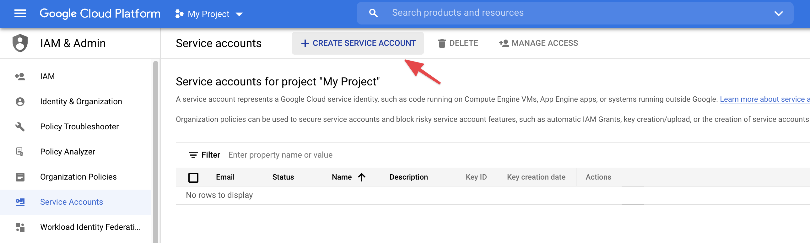The height and width of the screenshot is (243, 810).
Task: Open the IAM & Admin heading
Action: pos(73,43)
